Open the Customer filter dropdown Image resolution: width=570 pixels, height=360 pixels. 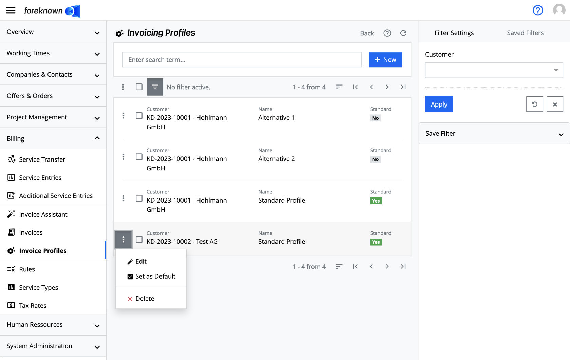pyautogui.click(x=494, y=70)
